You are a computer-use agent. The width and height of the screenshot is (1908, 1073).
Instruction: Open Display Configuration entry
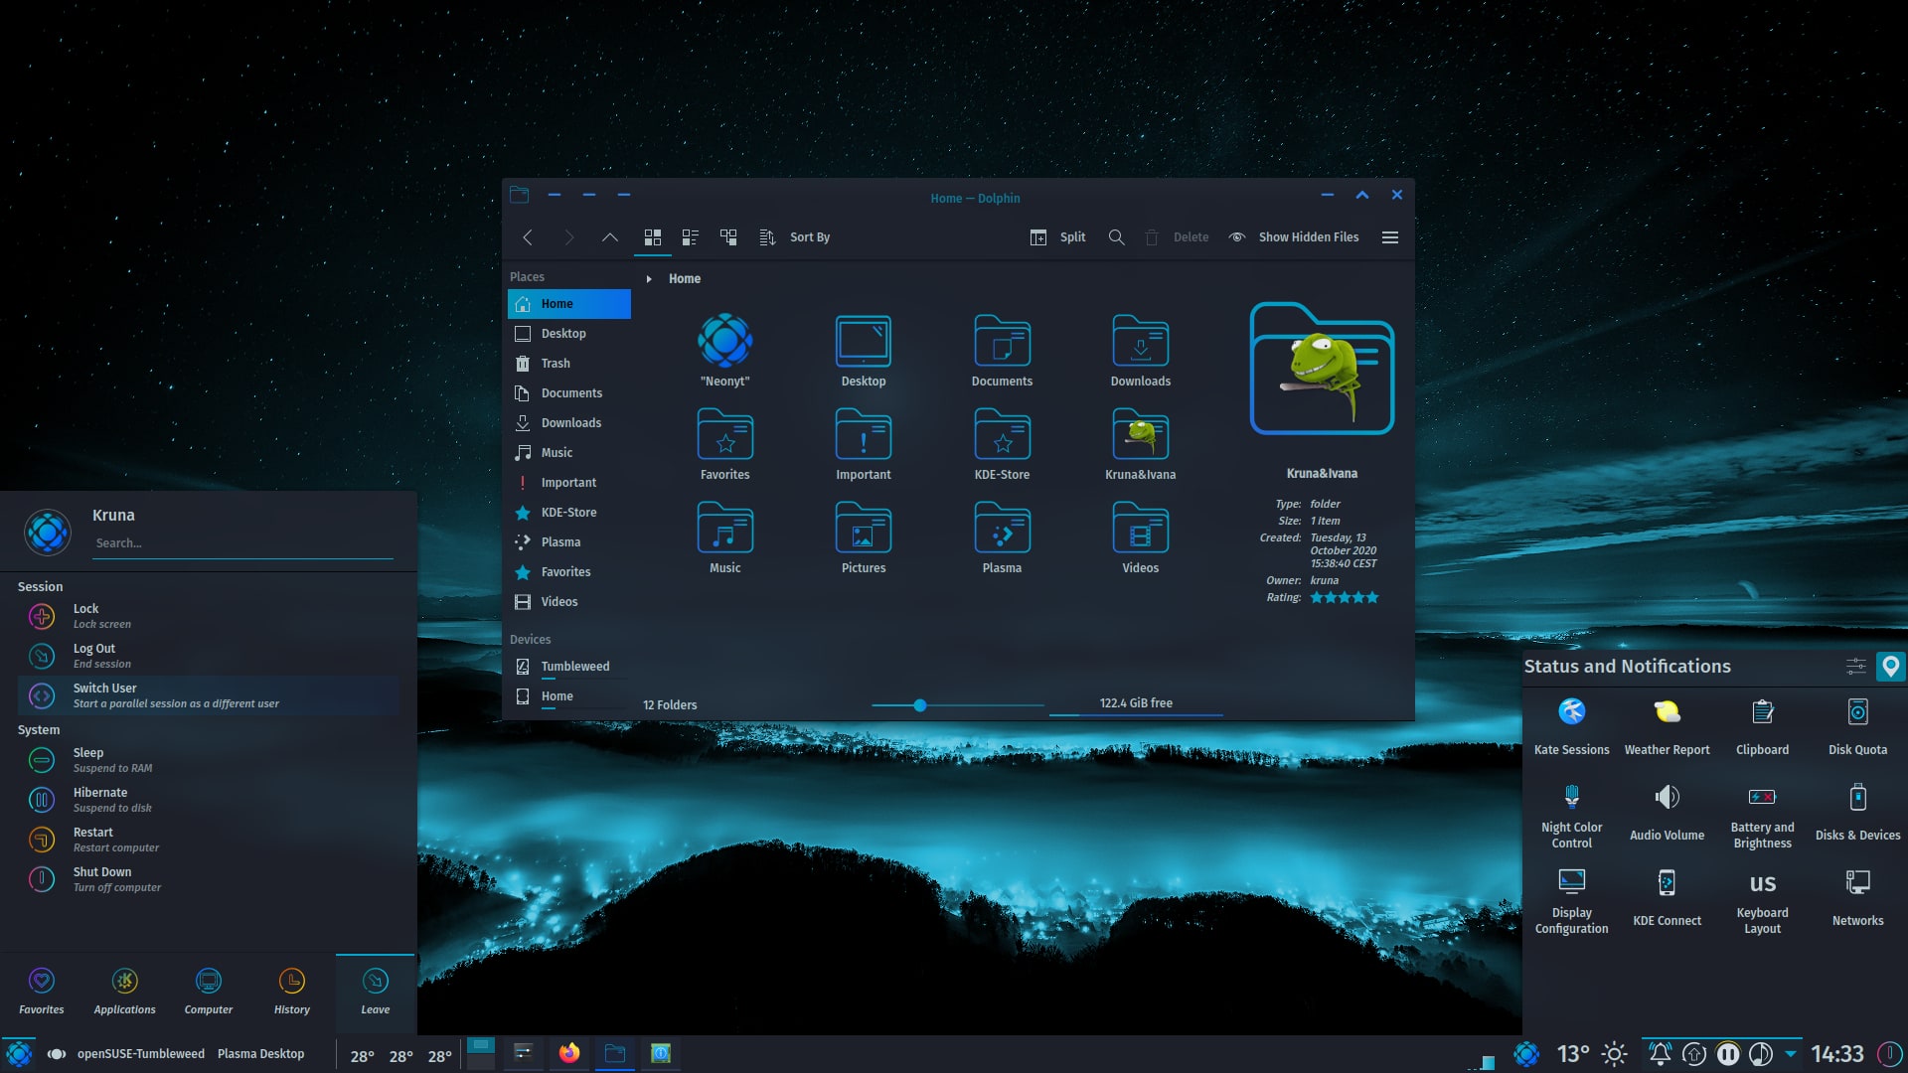click(1571, 900)
